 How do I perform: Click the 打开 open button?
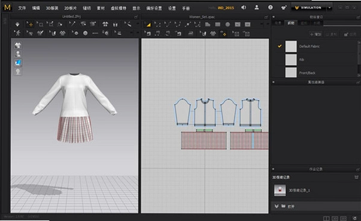[x=291, y=207]
